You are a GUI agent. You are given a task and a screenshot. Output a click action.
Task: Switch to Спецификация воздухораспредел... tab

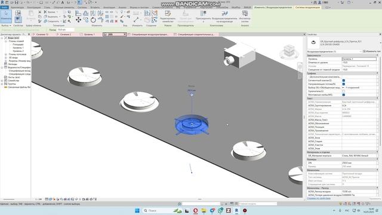(x=150, y=35)
